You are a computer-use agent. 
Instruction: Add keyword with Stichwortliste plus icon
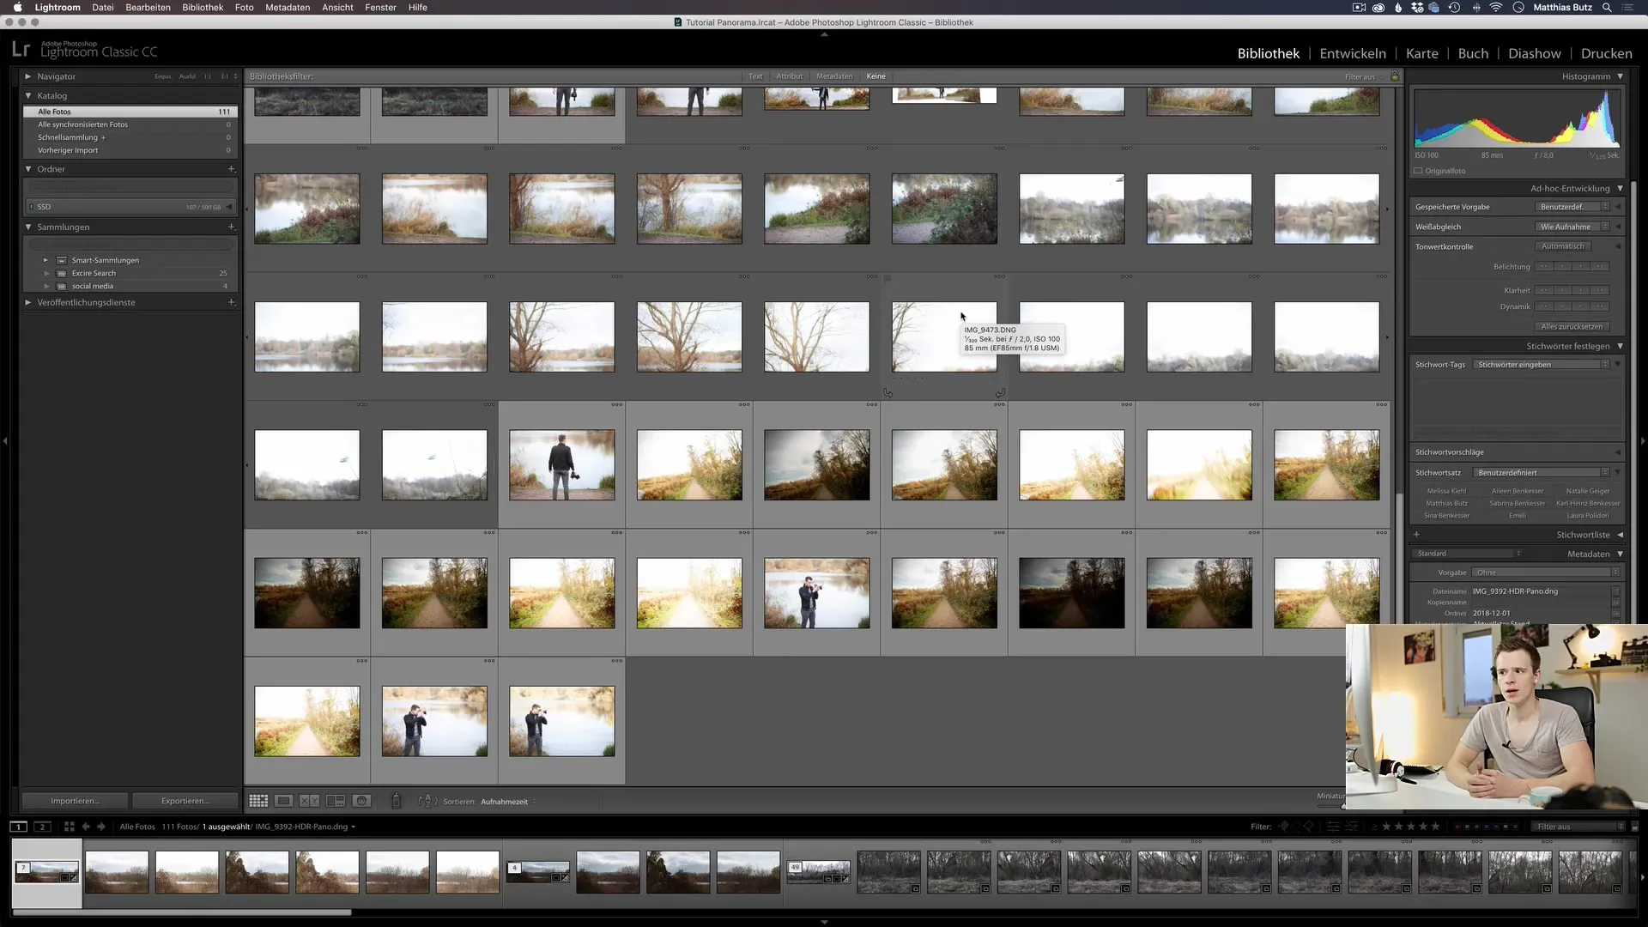coord(1416,534)
